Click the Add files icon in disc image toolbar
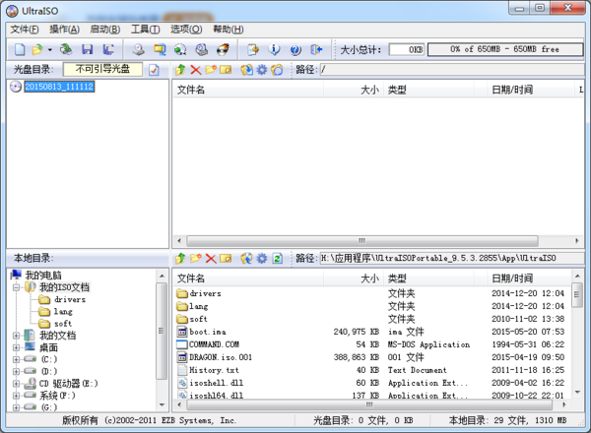The height and width of the screenshot is (433, 591). point(247,70)
